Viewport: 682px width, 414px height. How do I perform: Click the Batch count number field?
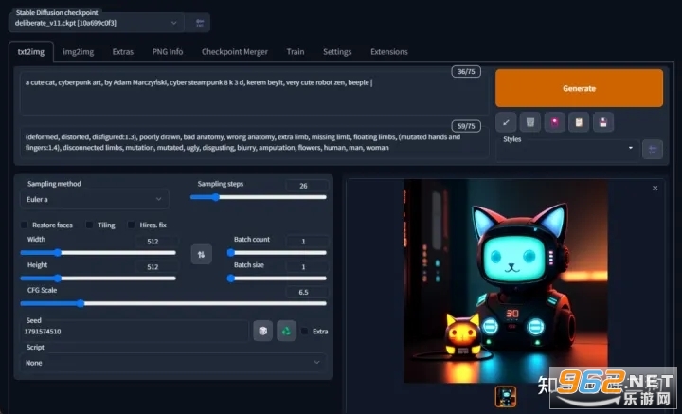point(307,242)
